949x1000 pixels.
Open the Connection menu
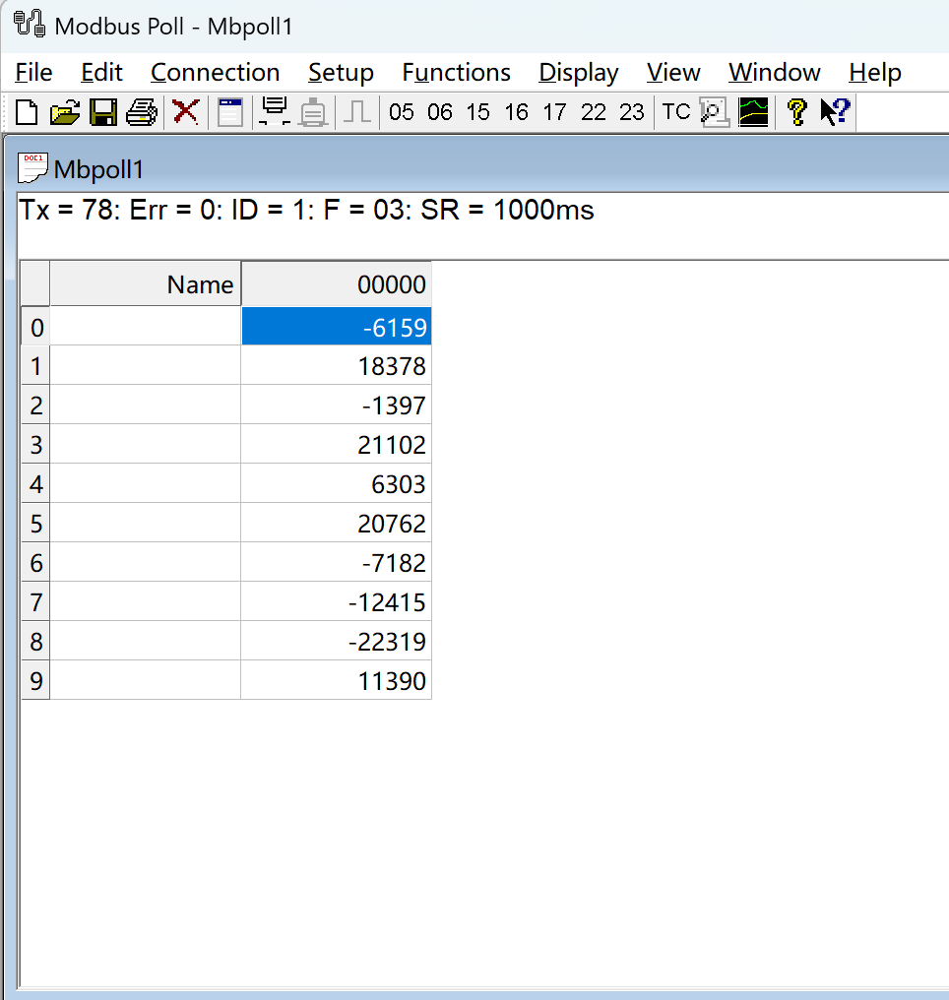click(x=215, y=72)
